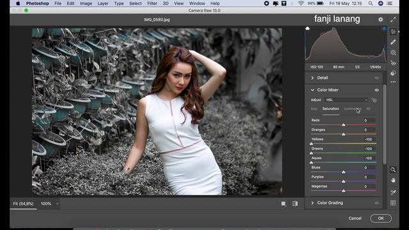
Task: Click the IMG_0580.jpg file name
Action: click(157, 20)
